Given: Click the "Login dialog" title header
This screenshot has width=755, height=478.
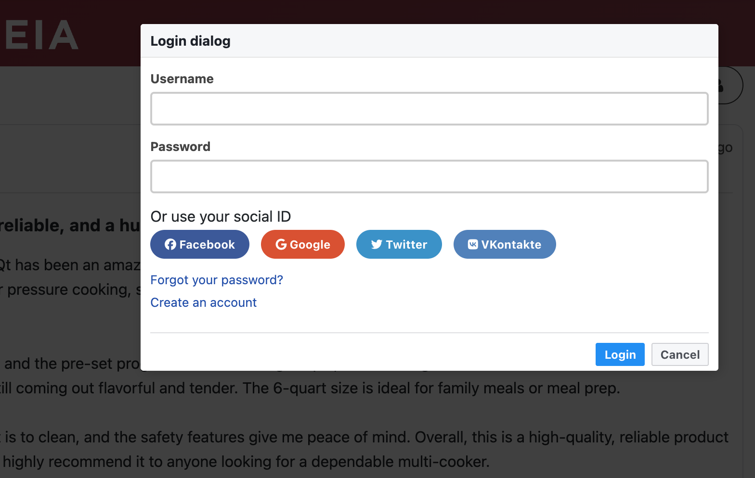Looking at the screenshot, I should click(191, 41).
